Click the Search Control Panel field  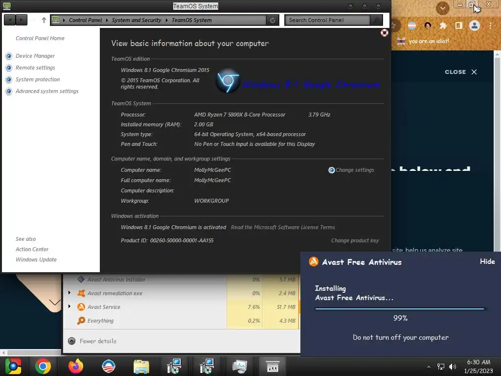(x=327, y=20)
